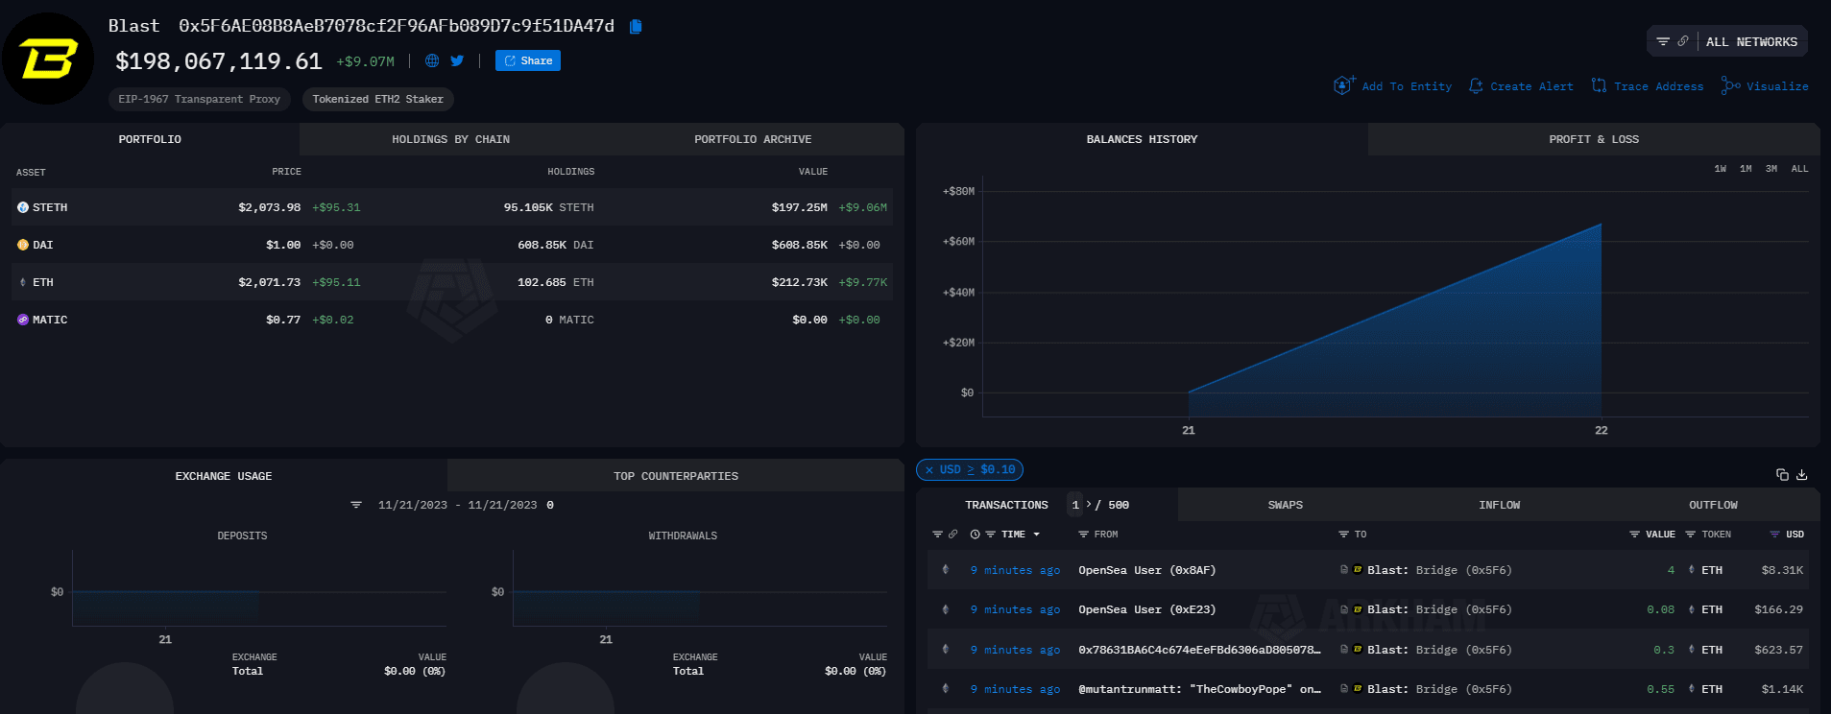Go to next transactions page arrow

tap(1088, 504)
